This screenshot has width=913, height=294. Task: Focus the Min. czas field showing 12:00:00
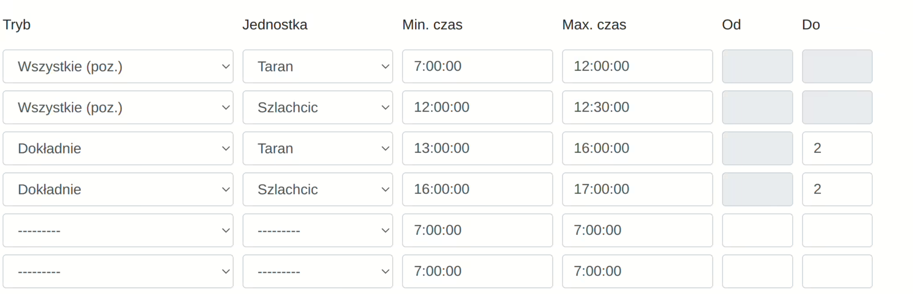[477, 107]
